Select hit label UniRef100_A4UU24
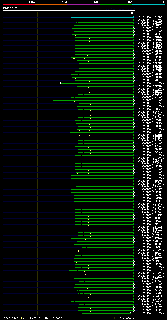The height and width of the screenshot is (320, 167). [150, 109]
